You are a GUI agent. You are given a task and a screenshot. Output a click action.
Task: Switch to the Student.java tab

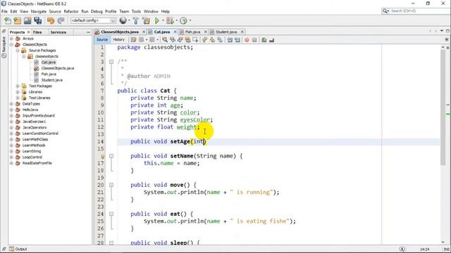click(x=226, y=32)
